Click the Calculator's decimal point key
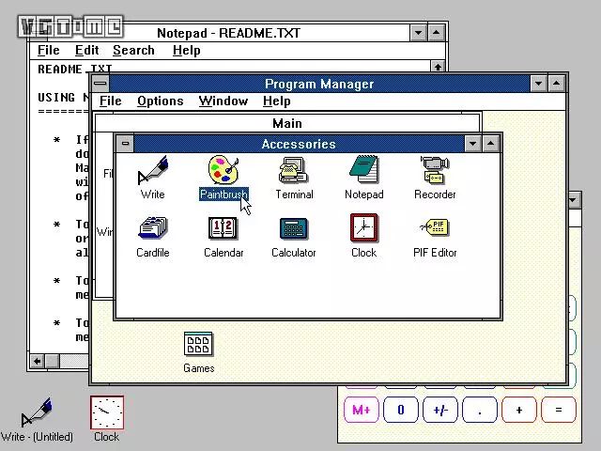Viewport: 601px width, 451px height. pyautogui.click(x=480, y=410)
